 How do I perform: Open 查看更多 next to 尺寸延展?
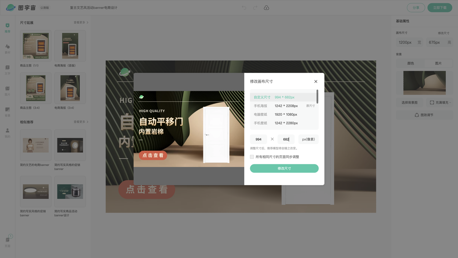[81, 22]
